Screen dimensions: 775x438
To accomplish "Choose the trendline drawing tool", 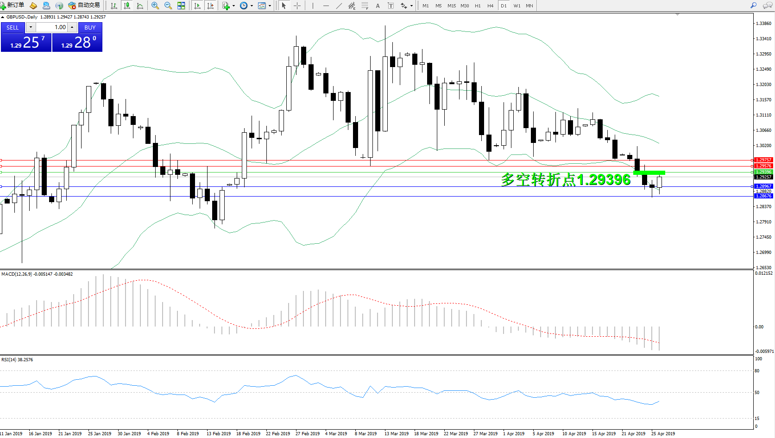I will pos(339,6).
